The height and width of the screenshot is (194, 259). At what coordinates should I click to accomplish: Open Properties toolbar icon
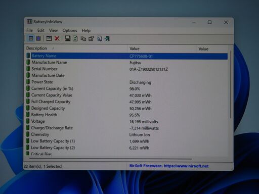(x=92, y=39)
